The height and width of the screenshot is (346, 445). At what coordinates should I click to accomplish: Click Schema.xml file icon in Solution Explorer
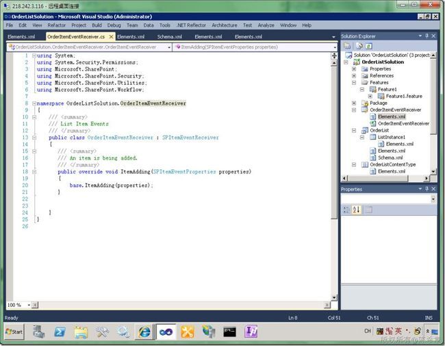(373, 158)
